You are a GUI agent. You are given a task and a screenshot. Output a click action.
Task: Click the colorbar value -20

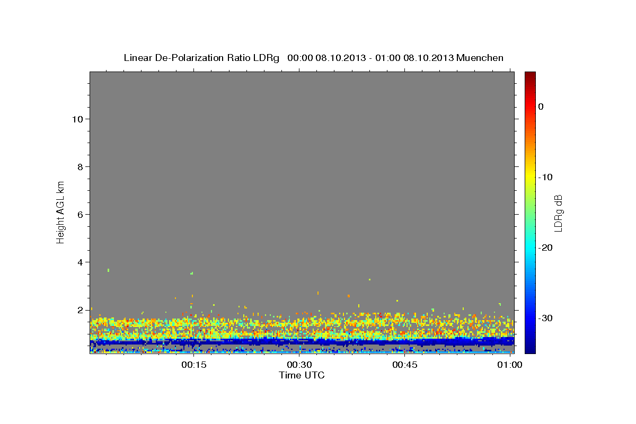coord(546,248)
